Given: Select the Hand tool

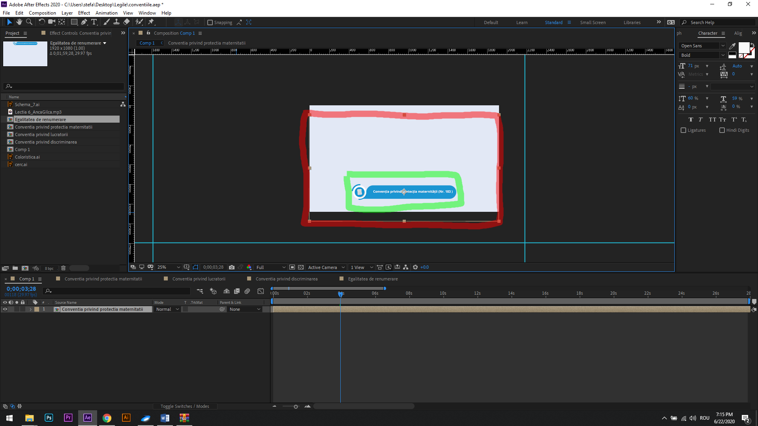Looking at the screenshot, I should tap(19, 22).
